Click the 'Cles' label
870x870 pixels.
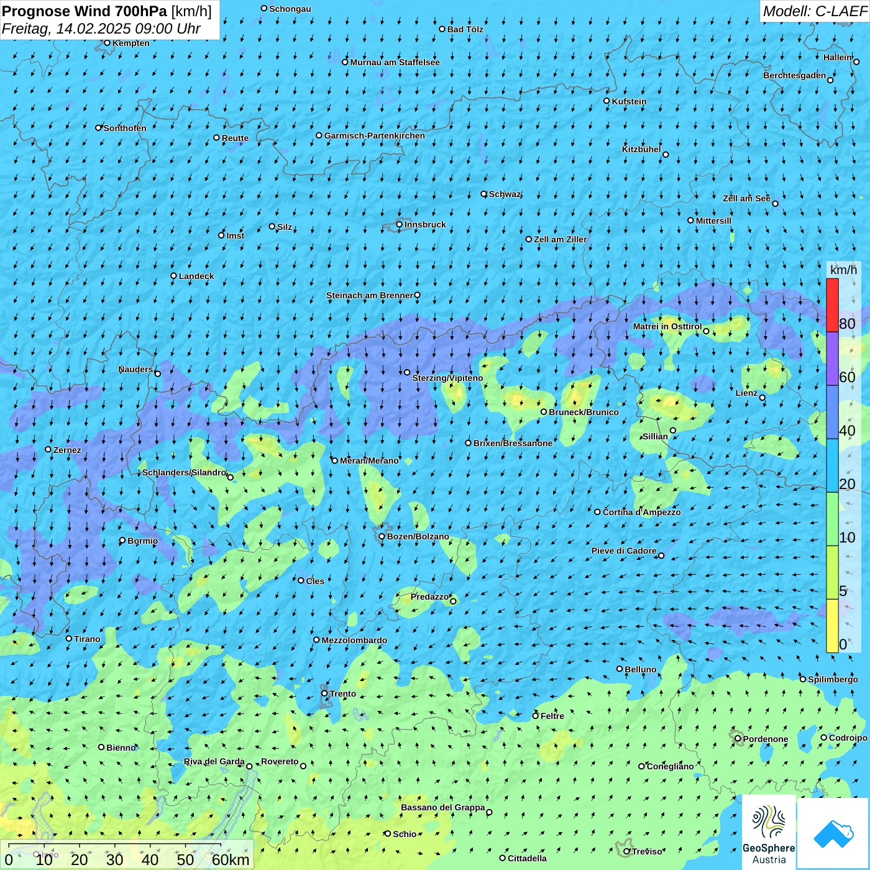315,581
